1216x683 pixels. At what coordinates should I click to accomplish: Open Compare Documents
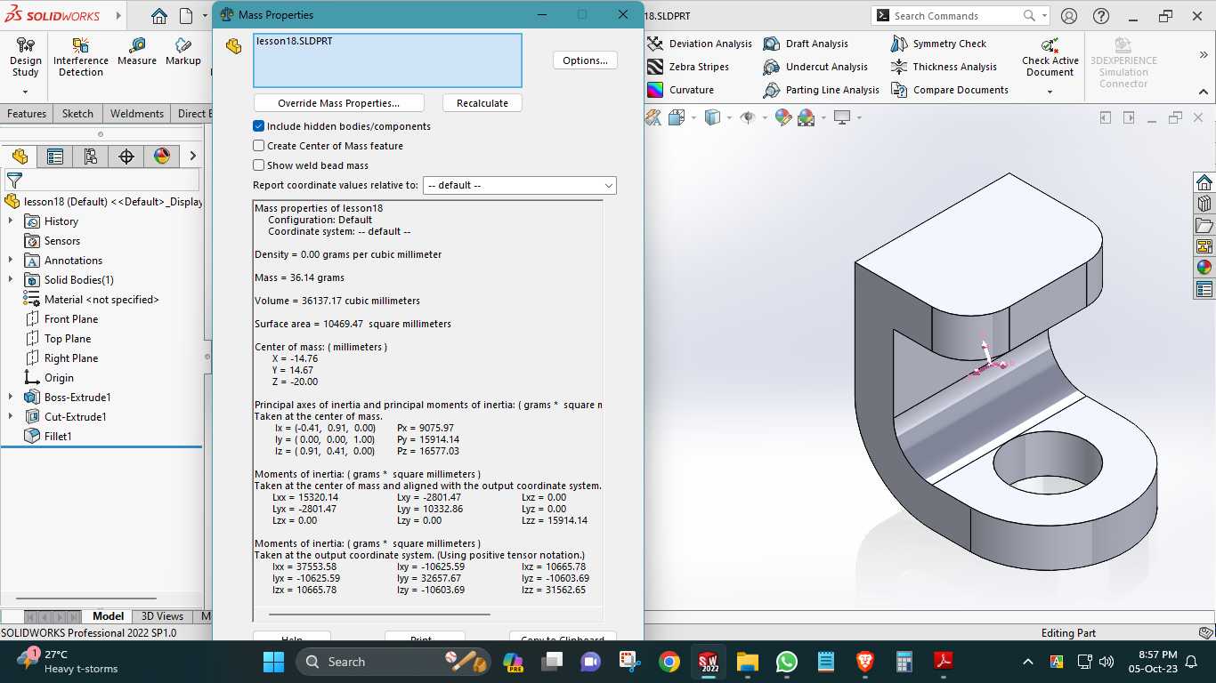pyautogui.click(x=950, y=90)
